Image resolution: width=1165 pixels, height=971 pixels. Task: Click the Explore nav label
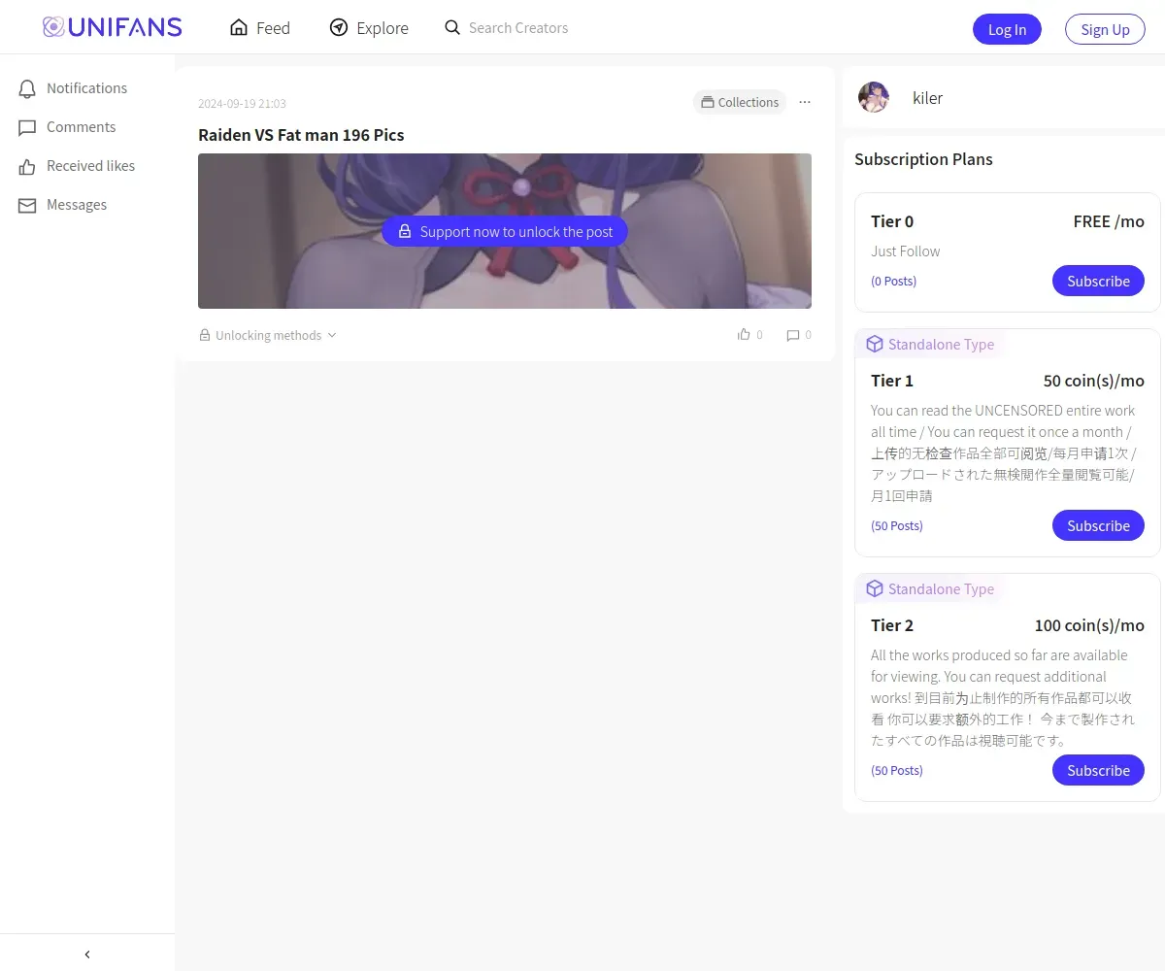pos(383,28)
